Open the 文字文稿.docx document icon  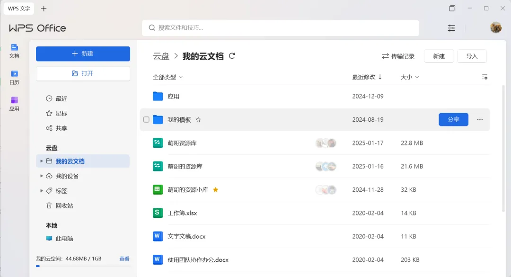(158, 236)
